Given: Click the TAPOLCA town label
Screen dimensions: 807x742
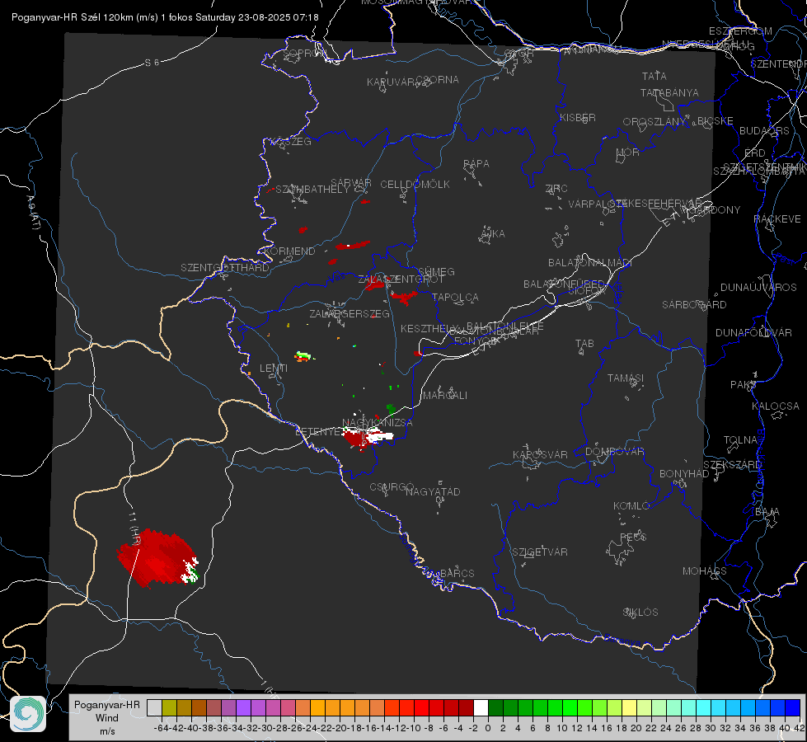Looking at the screenshot, I should tap(455, 298).
